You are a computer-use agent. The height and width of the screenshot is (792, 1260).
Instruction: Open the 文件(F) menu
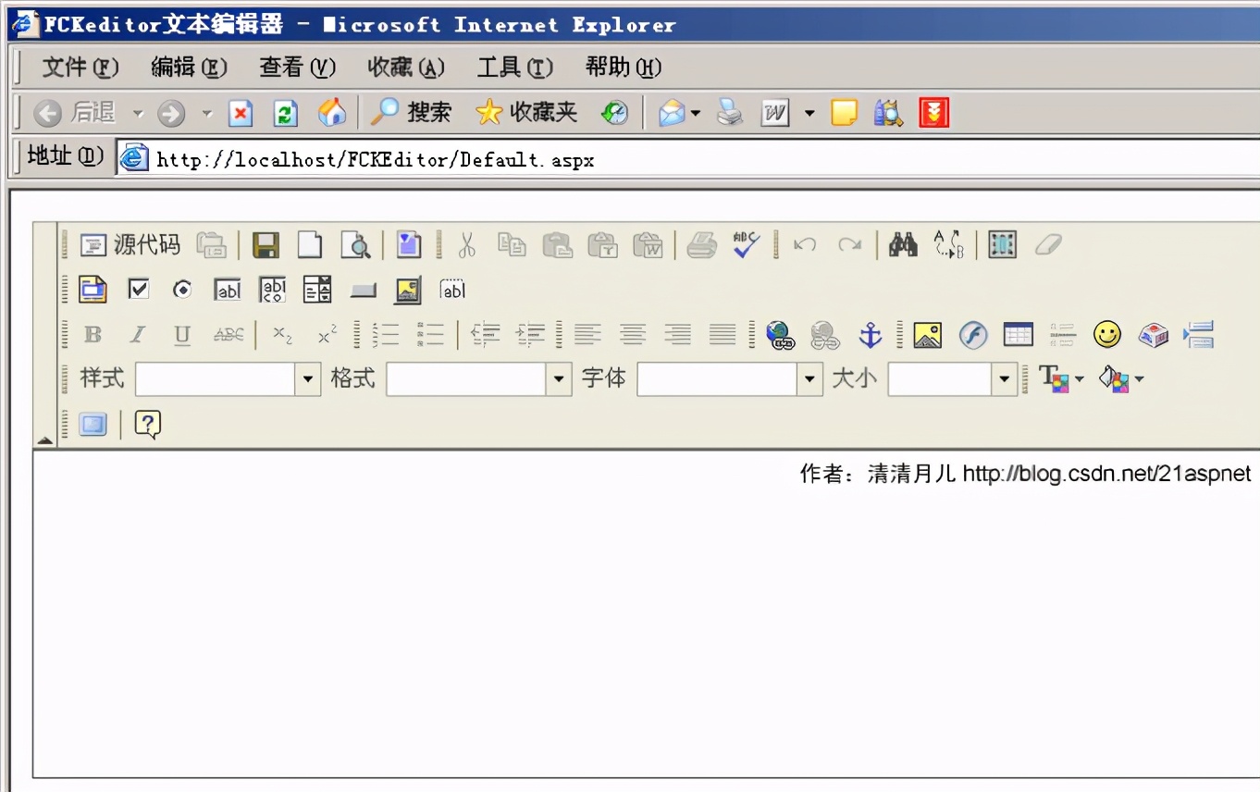point(80,68)
